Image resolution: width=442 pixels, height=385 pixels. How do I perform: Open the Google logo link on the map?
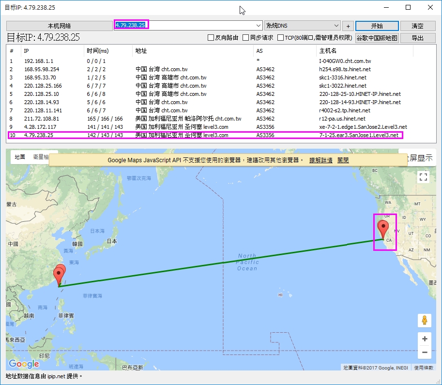pyautogui.click(x=24, y=364)
